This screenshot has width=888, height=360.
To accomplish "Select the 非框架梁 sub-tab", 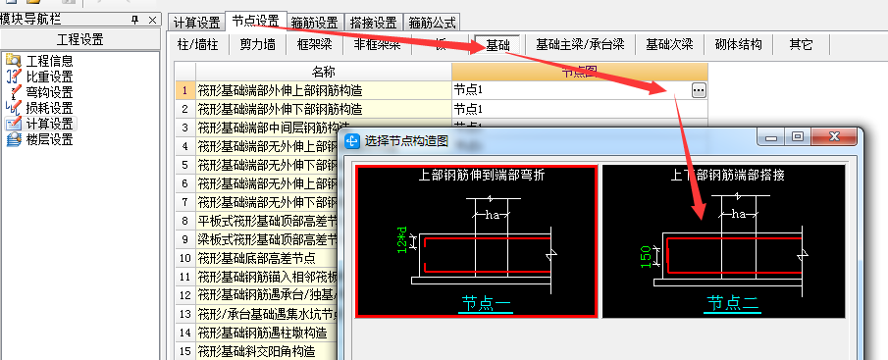I will pyautogui.click(x=377, y=45).
